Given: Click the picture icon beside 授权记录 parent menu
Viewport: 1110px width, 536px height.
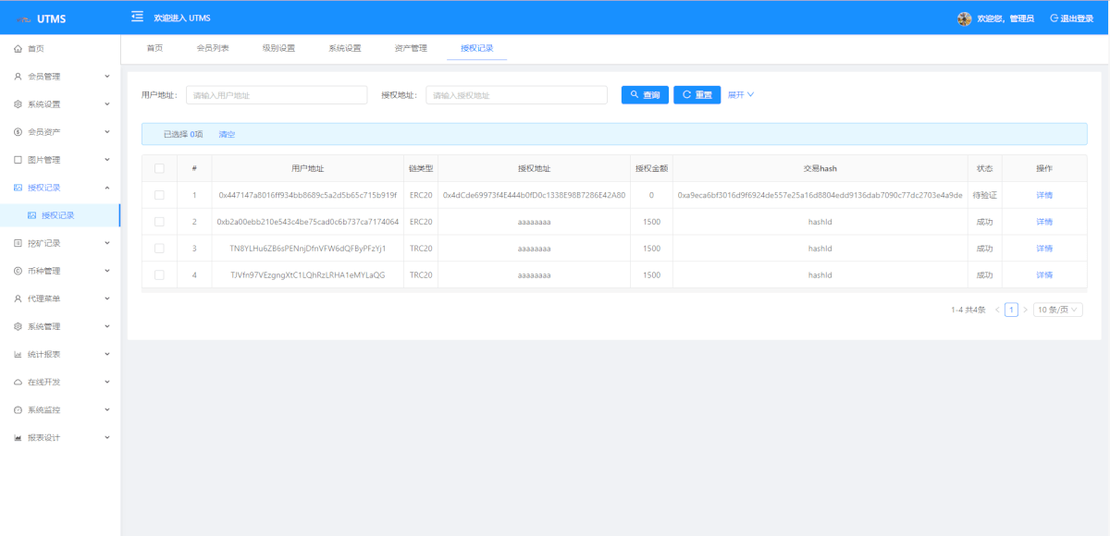Looking at the screenshot, I should point(18,188).
